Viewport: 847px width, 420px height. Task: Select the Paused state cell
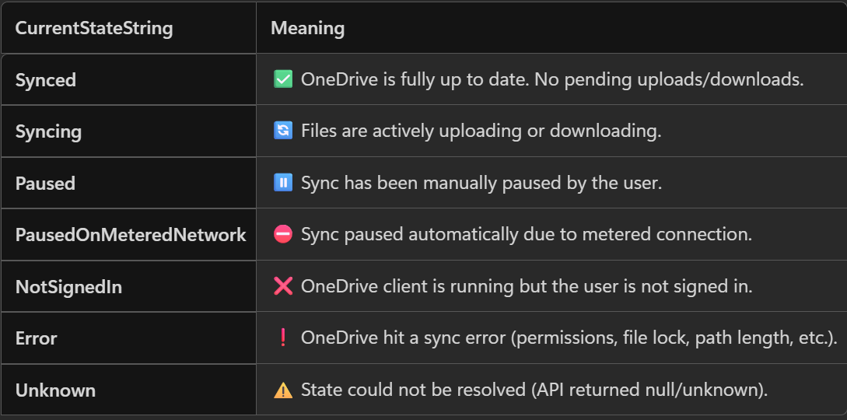click(45, 184)
